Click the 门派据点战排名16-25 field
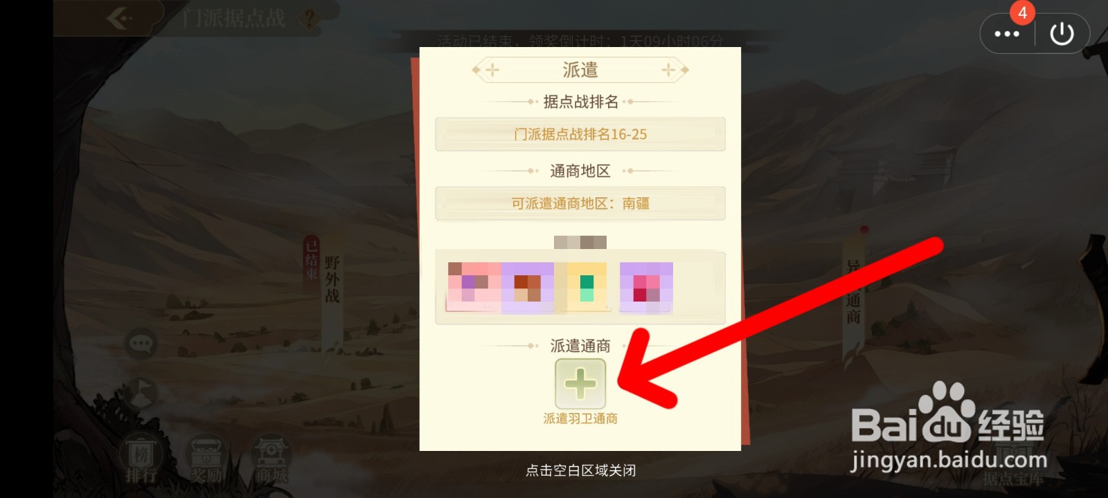Image resolution: width=1108 pixels, height=498 pixels. click(x=580, y=134)
